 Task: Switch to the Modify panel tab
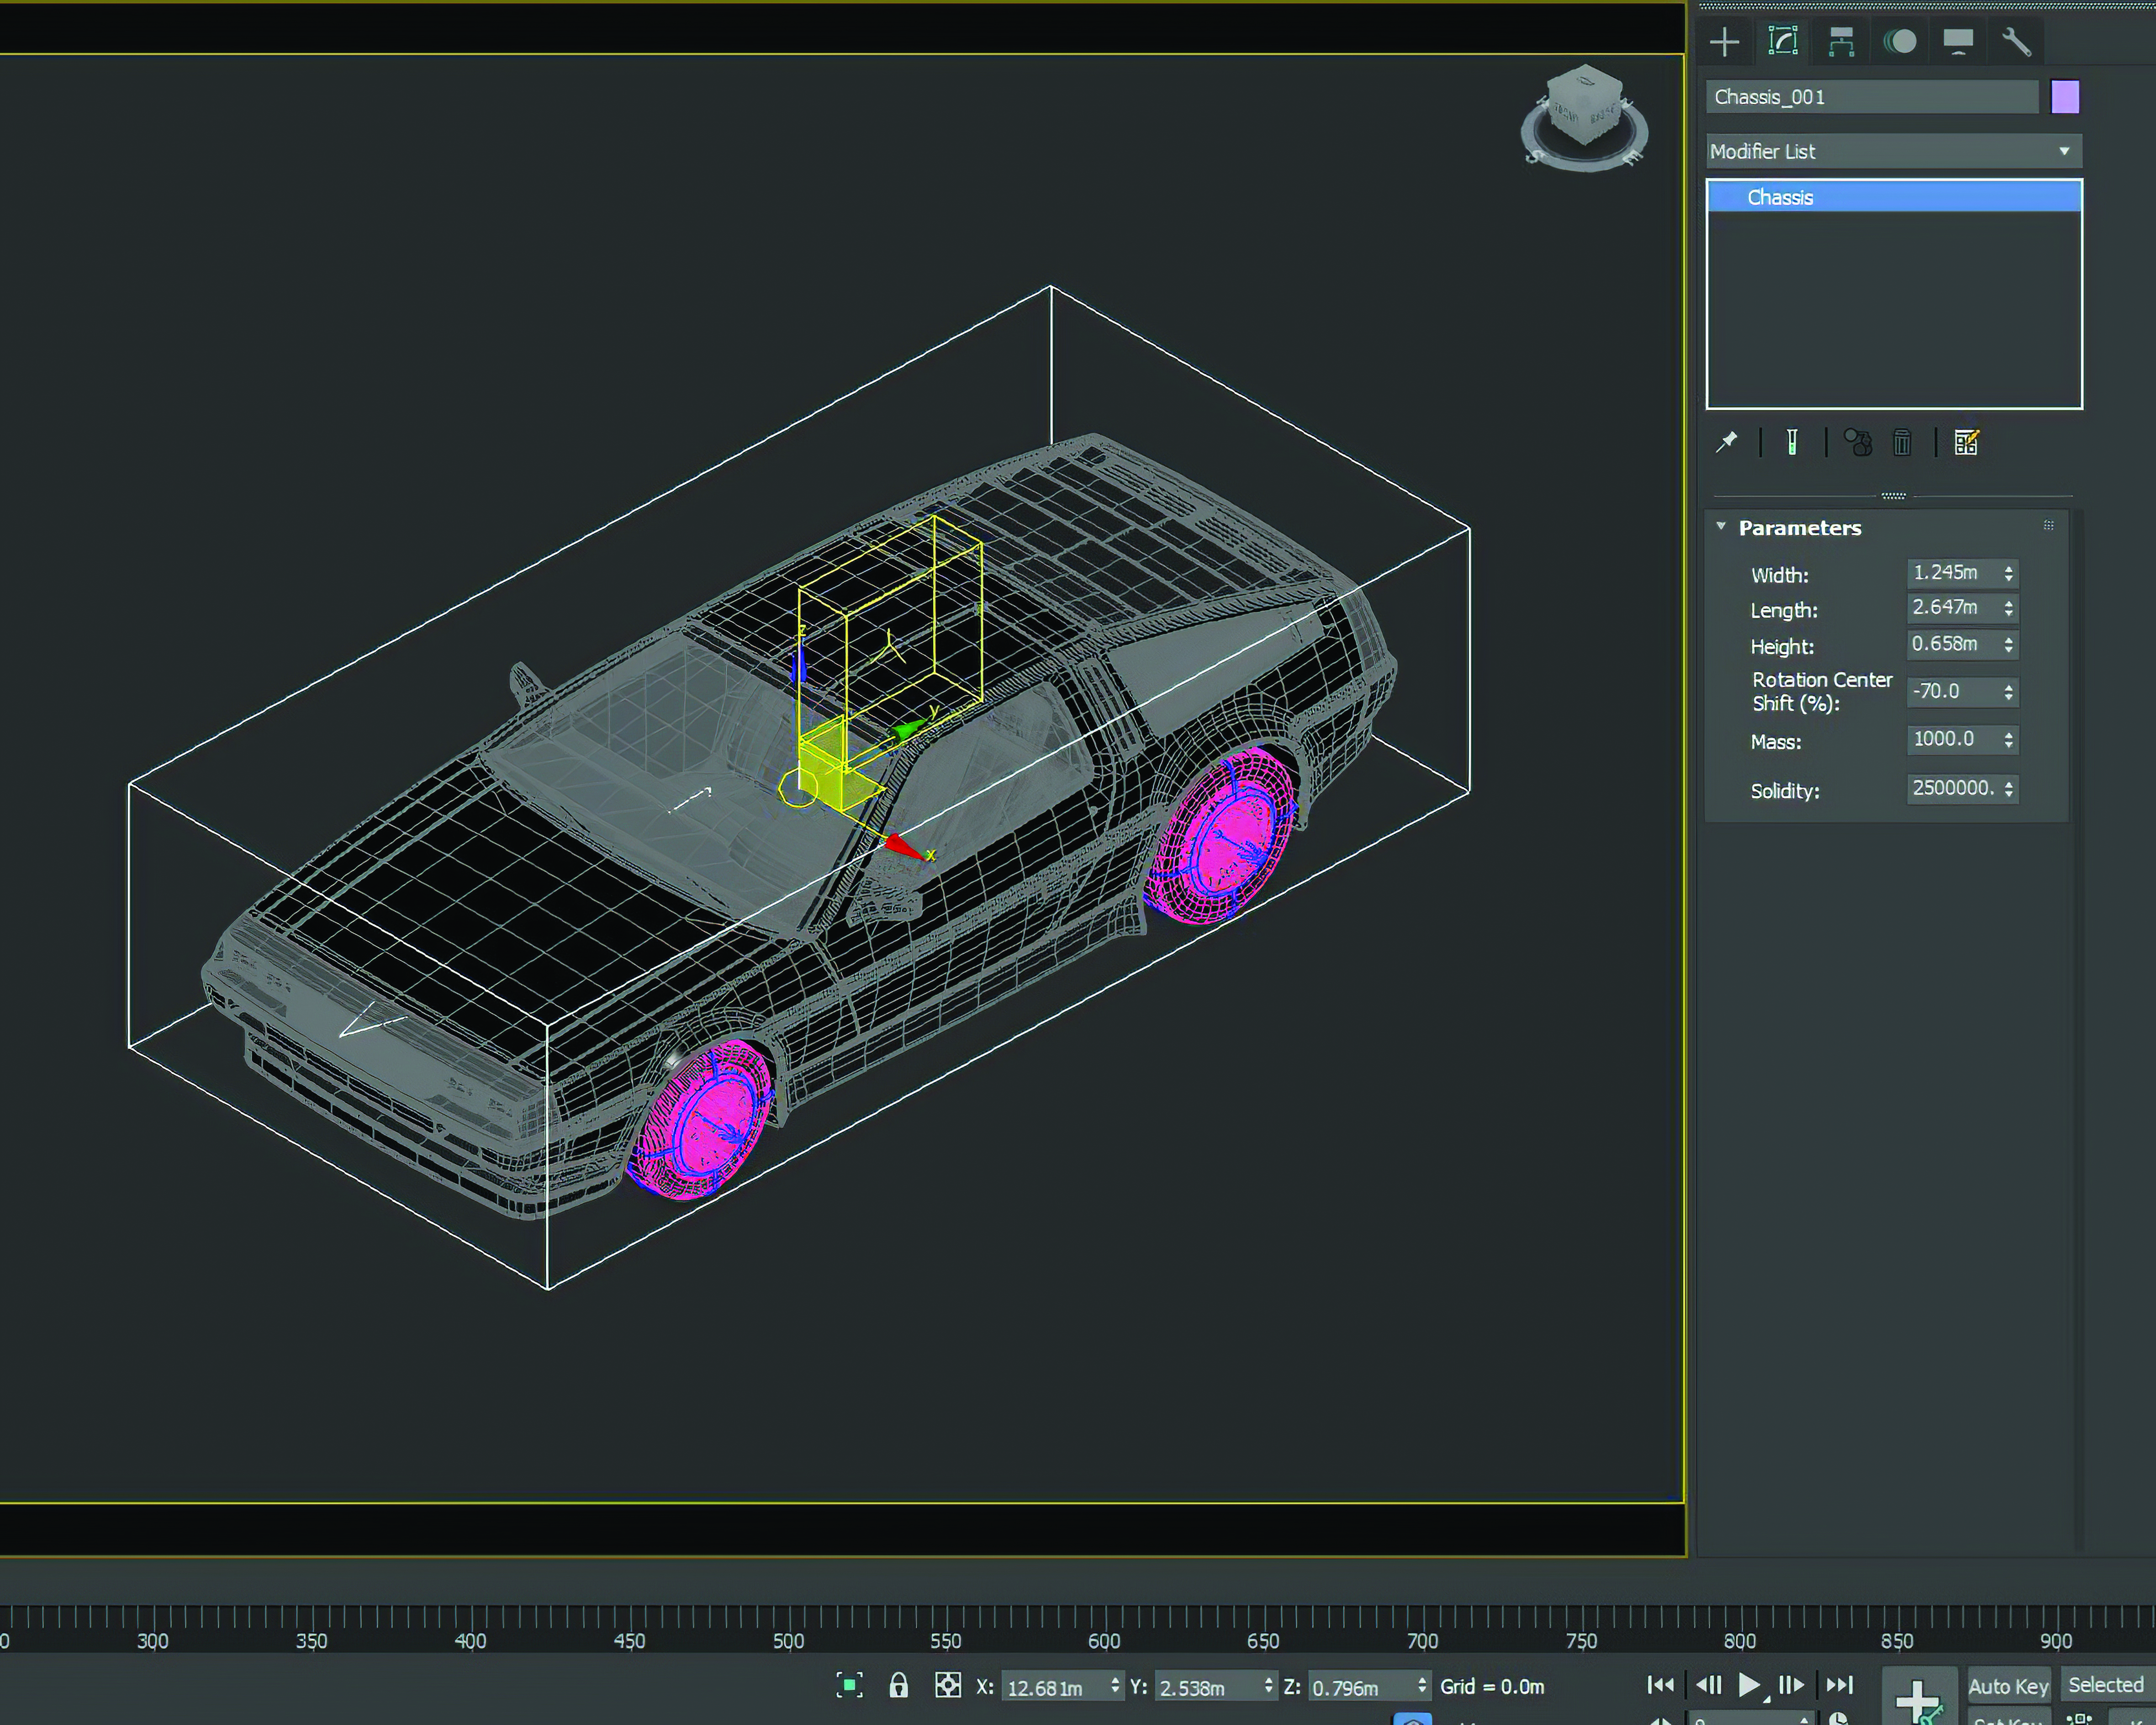click(x=1783, y=41)
